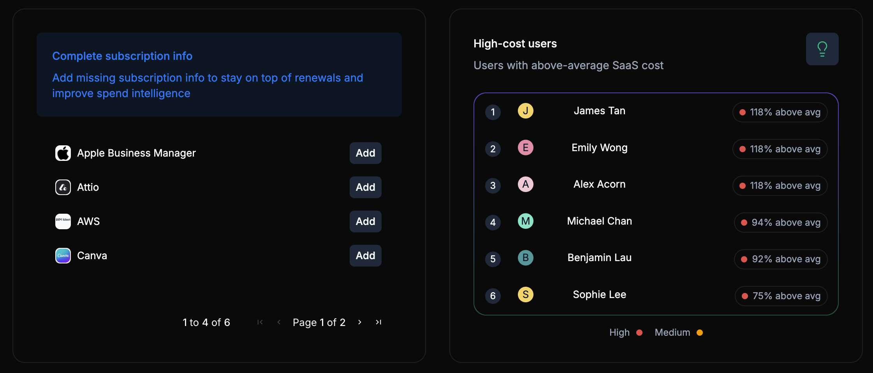873x373 pixels.
Task: Jump to the last page of subscriptions
Action: click(378, 322)
